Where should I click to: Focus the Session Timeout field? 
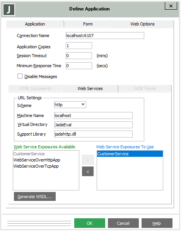[x=79, y=56]
